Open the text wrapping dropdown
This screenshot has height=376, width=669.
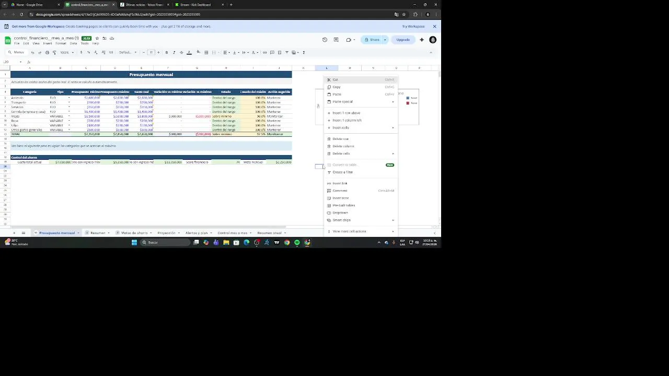tap(245, 52)
